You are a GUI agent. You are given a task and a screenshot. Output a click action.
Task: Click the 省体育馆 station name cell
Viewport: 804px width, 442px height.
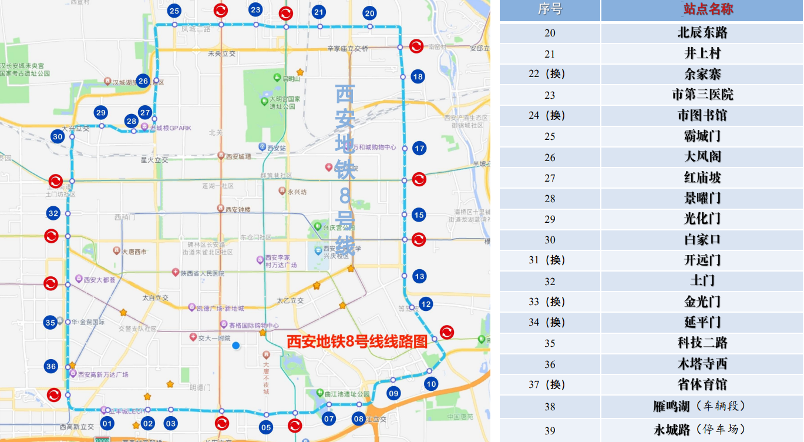(x=702, y=384)
